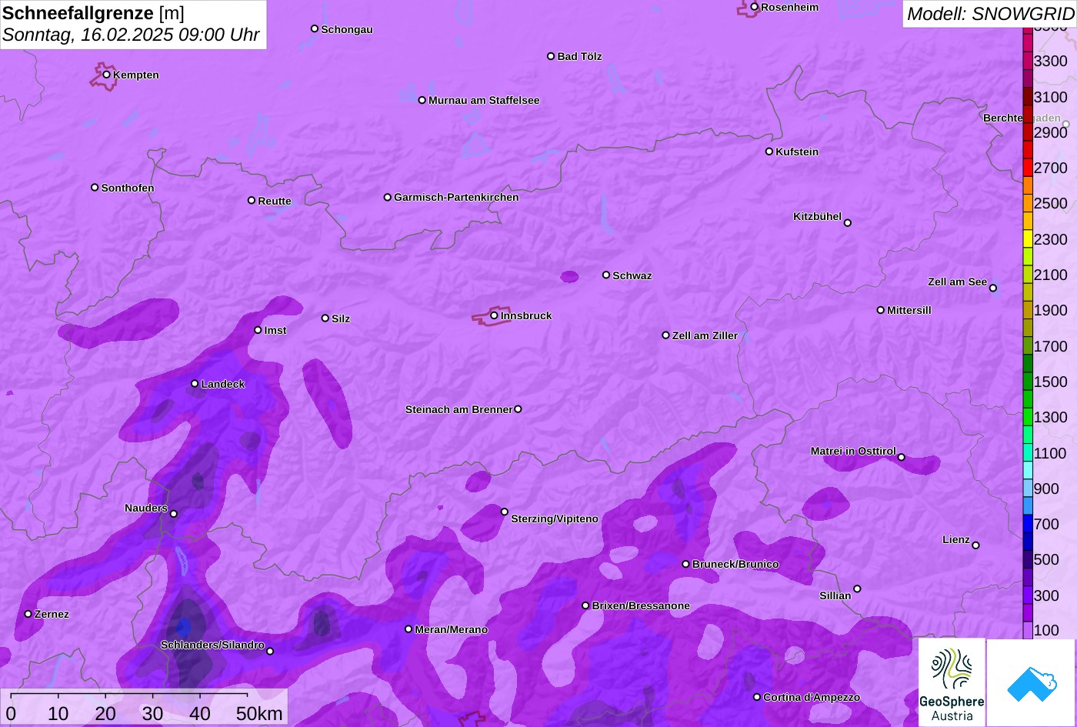Select the Schongau location dot
This screenshot has height=727, width=1077.
pyautogui.click(x=315, y=29)
